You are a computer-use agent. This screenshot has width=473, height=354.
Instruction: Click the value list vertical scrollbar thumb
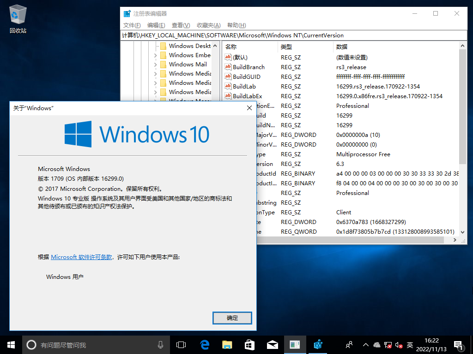click(x=462, y=106)
